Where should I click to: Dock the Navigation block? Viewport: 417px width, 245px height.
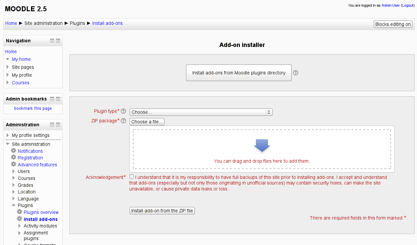pyautogui.click(x=58, y=41)
